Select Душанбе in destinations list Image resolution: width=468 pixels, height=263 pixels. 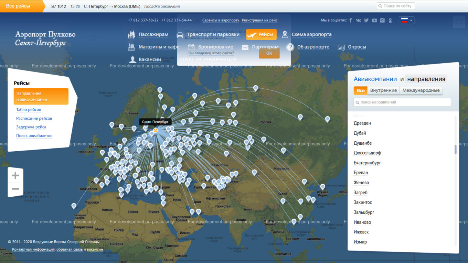[x=363, y=143]
